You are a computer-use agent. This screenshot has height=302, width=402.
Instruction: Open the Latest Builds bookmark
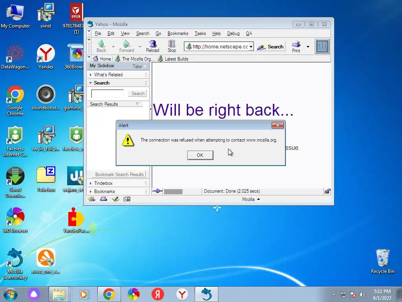click(173, 59)
